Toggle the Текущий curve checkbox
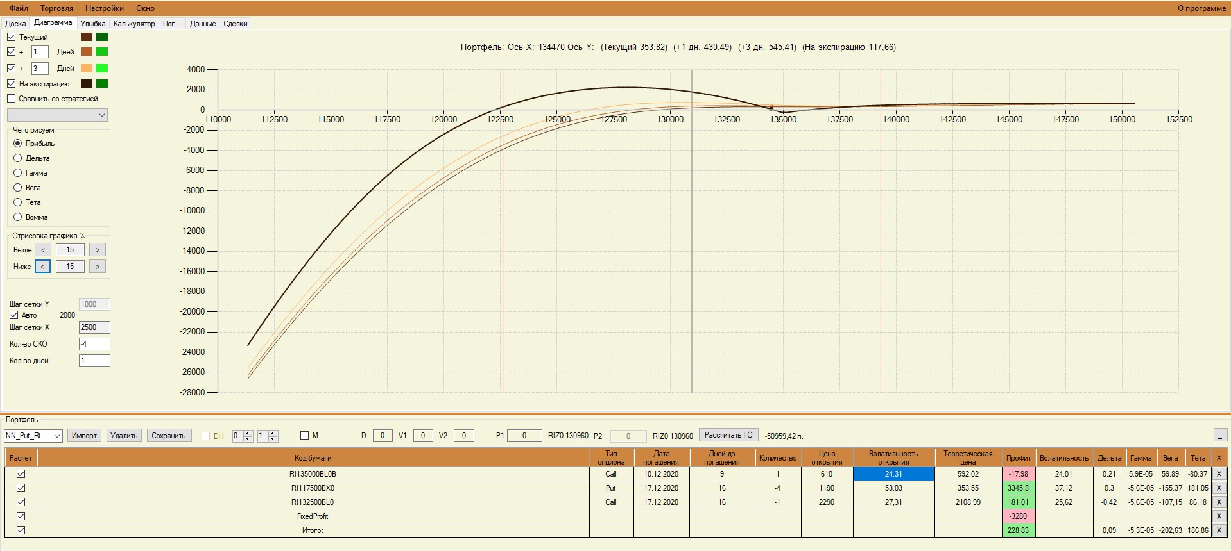 [x=12, y=37]
